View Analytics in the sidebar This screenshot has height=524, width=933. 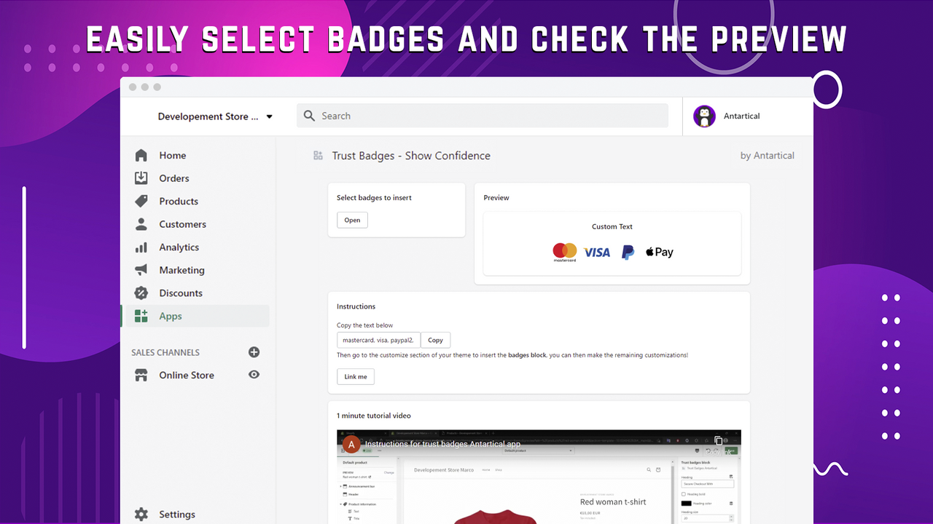[x=179, y=247]
